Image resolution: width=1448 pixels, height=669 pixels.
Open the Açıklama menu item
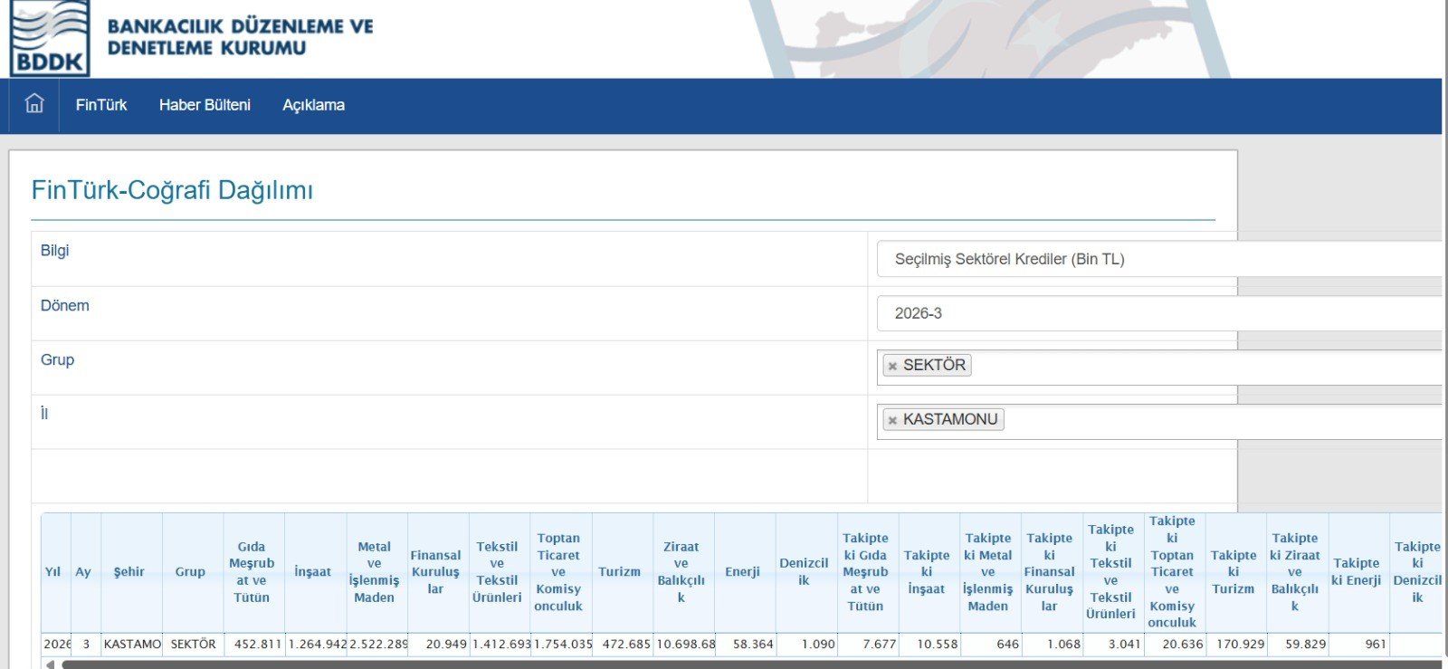tap(313, 105)
